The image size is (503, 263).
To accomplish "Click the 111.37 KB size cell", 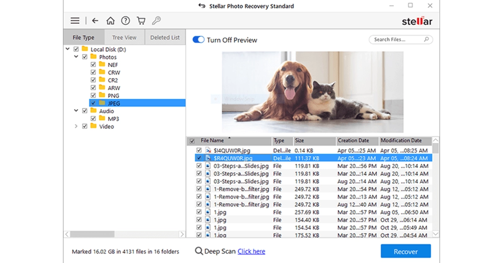I will 307,158.
